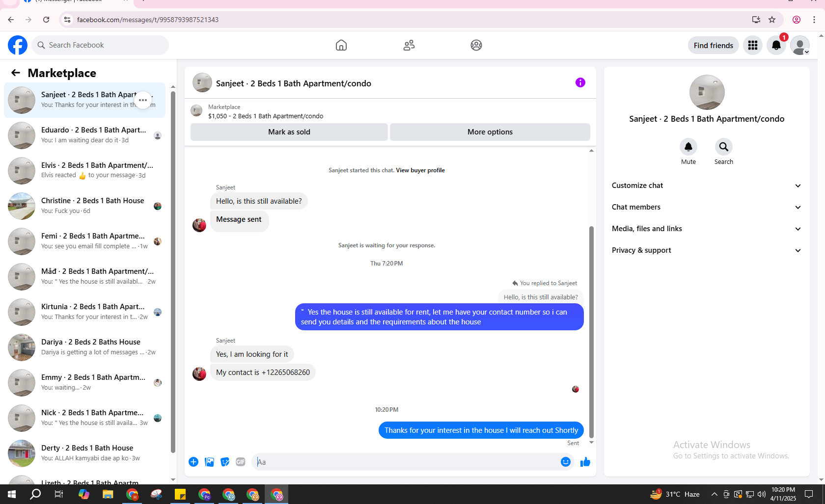825x504 pixels.
Task: Show hidden system tray icons
Action: pyautogui.click(x=715, y=494)
